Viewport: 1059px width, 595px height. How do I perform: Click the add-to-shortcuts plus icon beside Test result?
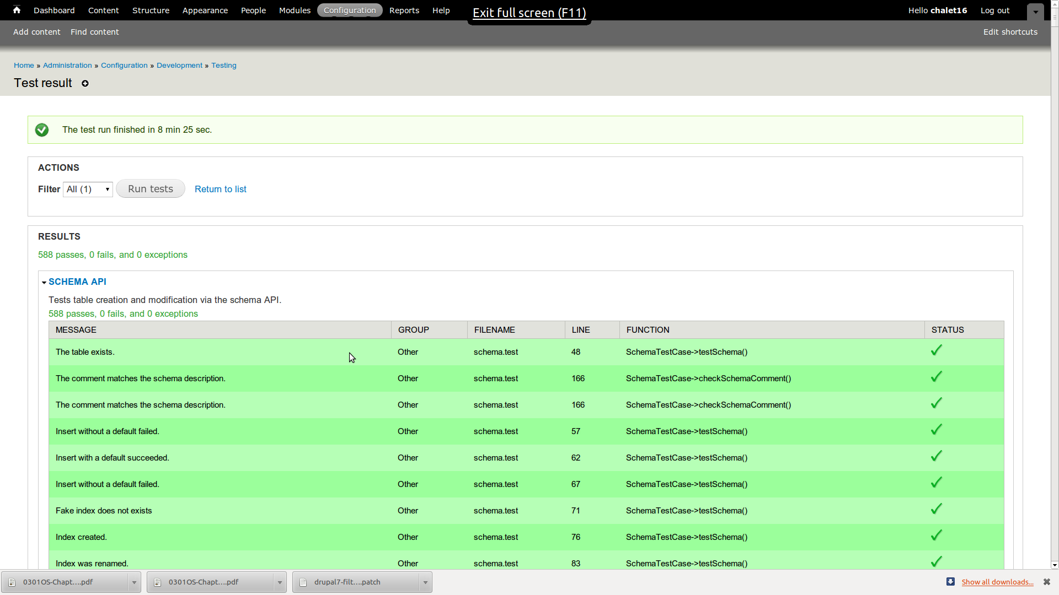pyautogui.click(x=85, y=84)
